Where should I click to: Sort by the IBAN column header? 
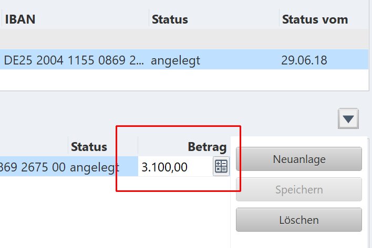[x=20, y=19]
